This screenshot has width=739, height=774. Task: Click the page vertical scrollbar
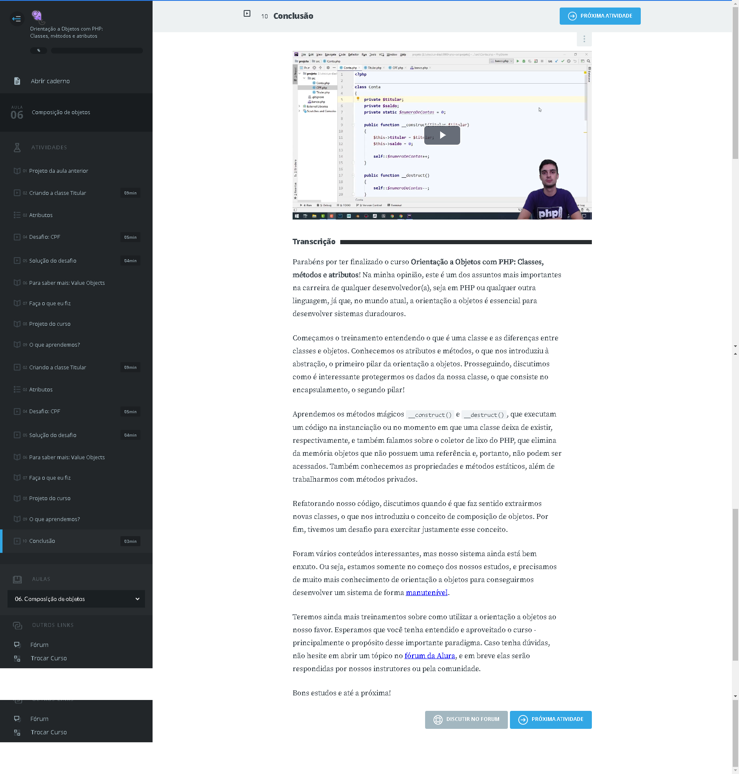[735, 84]
